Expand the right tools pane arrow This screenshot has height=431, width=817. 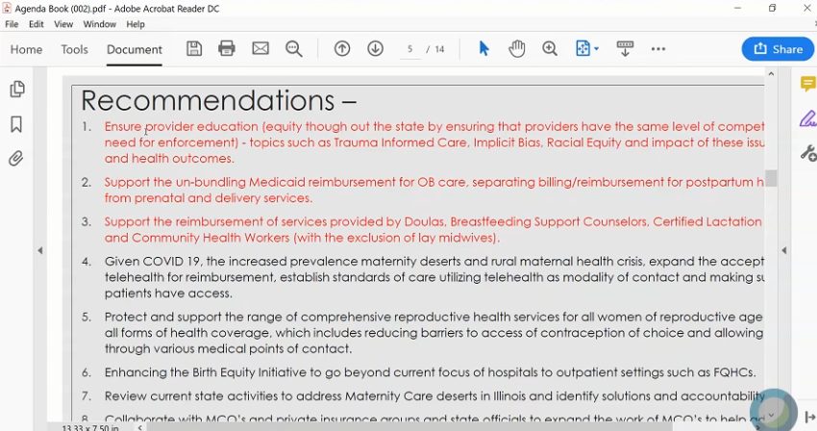tap(784, 250)
